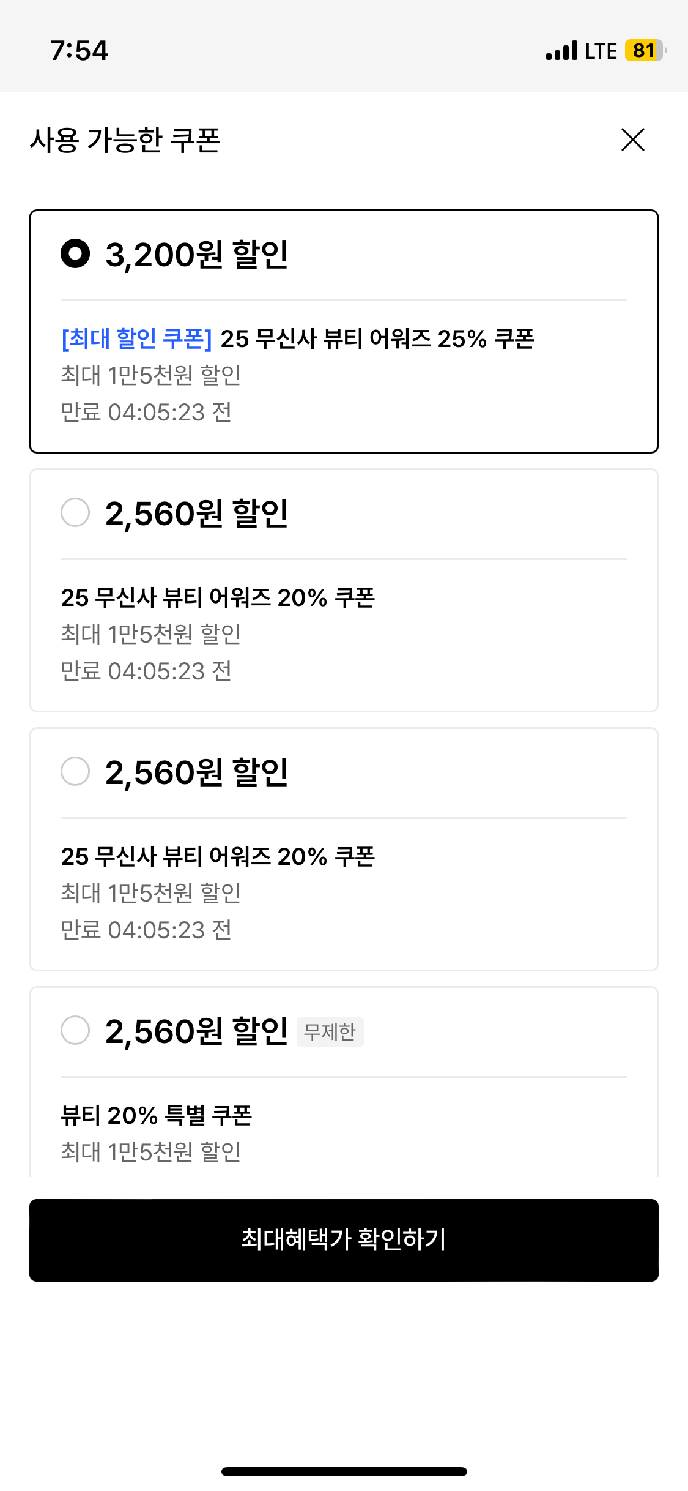Close the 사용 가능한 쿠폰 sheet
This screenshot has height=1491, width=688.
point(632,140)
